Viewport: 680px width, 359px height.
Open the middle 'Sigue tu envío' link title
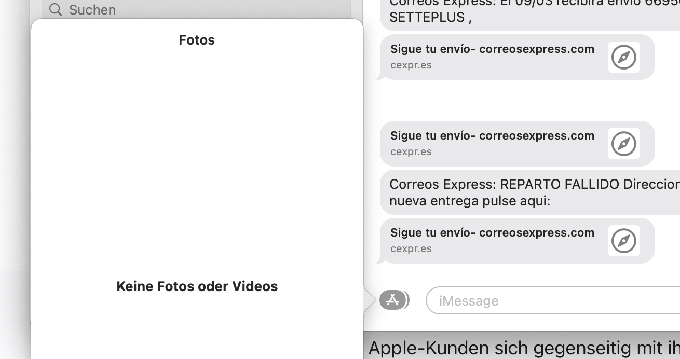coord(492,136)
